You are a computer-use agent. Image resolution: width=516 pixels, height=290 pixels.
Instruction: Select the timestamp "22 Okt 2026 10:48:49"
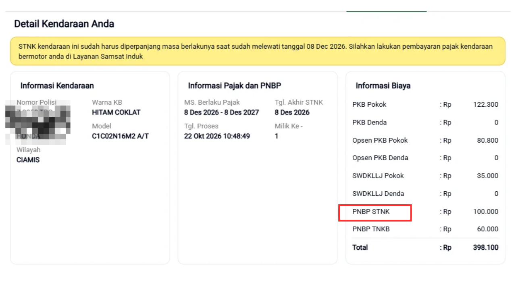[217, 136]
